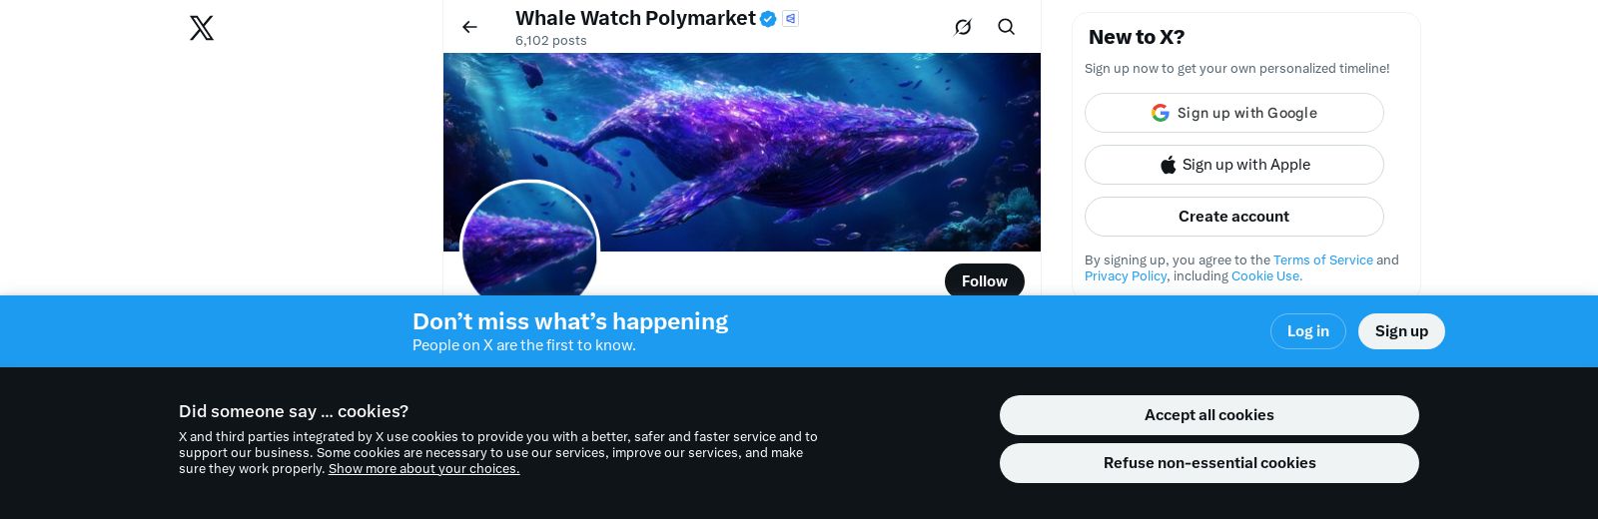Viewport: 1598px width, 519px height.
Task: Follow Whale Watch Polymarket
Action: 984,281
